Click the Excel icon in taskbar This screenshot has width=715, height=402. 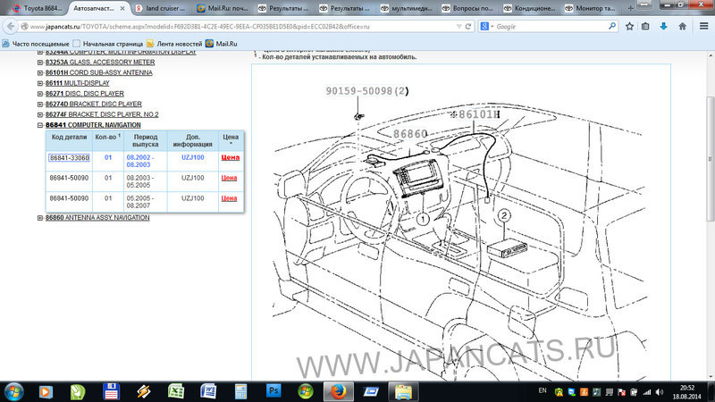[177, 390]
